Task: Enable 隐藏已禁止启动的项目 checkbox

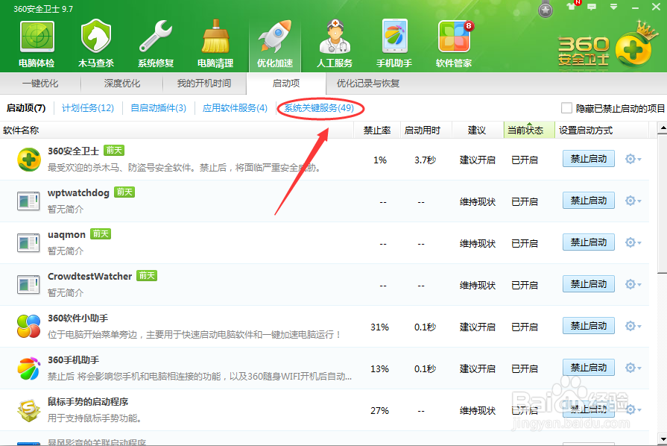Action: pos(566,107)
